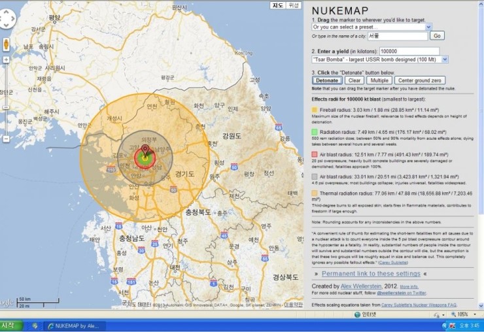Open the Tsar Bomba weapon preset dropdown
Viewport: 484px width, 332px height.
tap(380, 59)
